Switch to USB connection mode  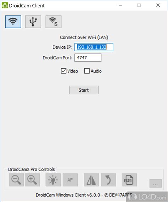(33, 22)
